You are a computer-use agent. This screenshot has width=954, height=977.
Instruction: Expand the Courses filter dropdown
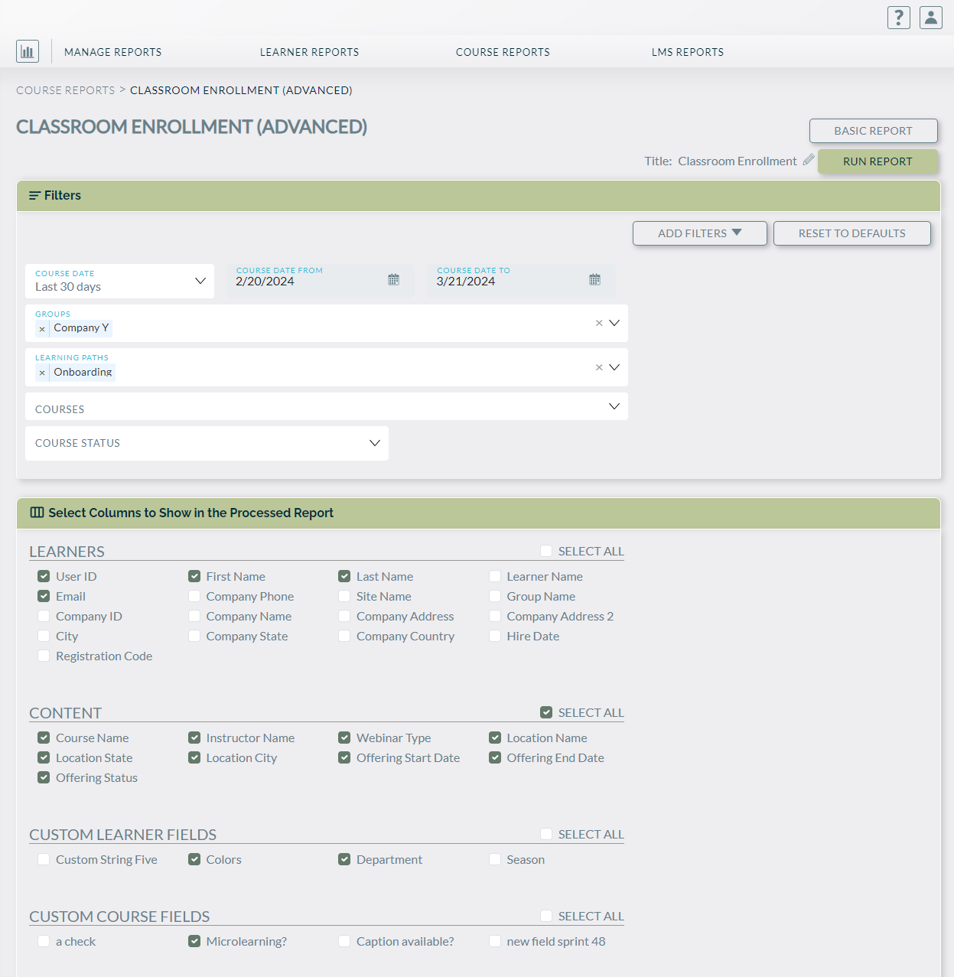(614, 405)
